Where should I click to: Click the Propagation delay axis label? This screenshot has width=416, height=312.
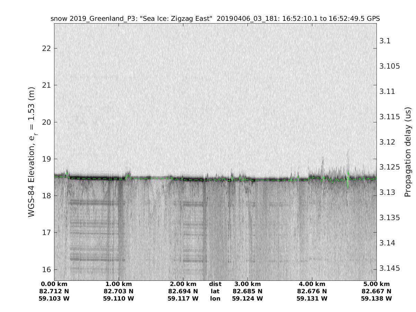pos(408,152)
